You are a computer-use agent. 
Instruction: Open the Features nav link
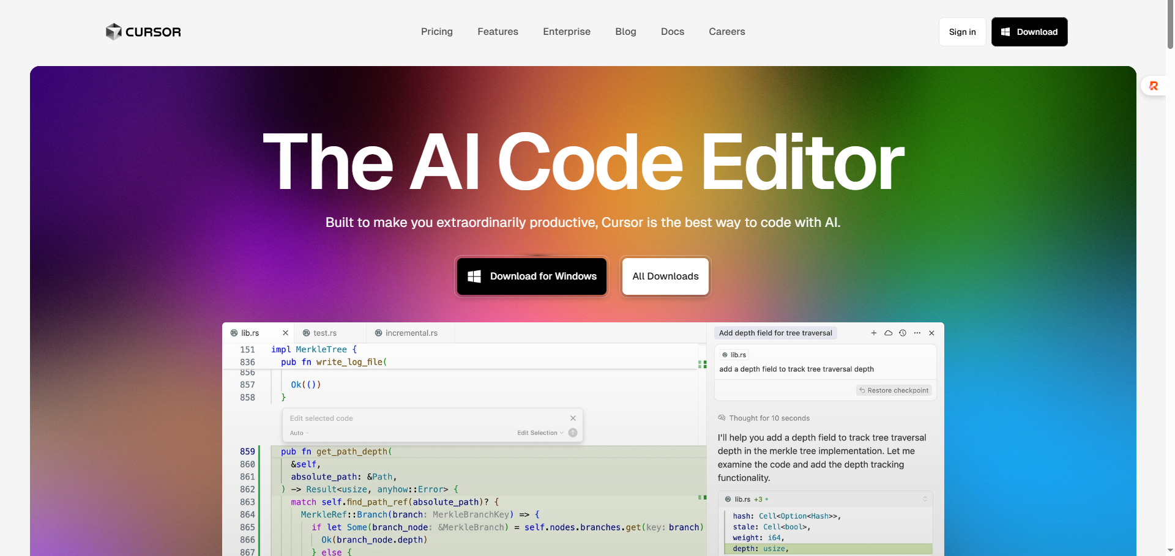(x=498, y=32)
